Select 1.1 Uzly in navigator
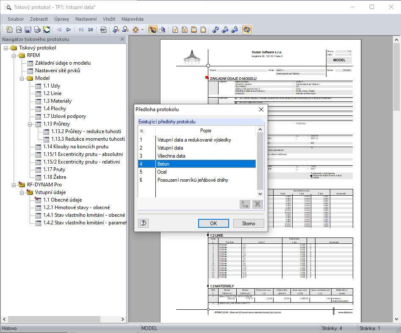 pyautogui.click(x=52, y=86)
